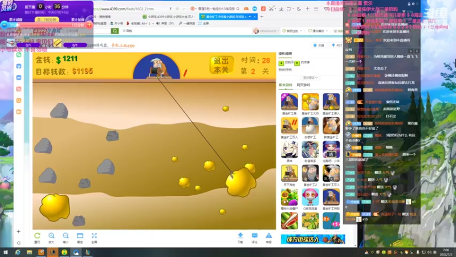This screenshot has height=257, width=456.
Task: Toggle night mode moon icon
Action: [x=299, y=9]
